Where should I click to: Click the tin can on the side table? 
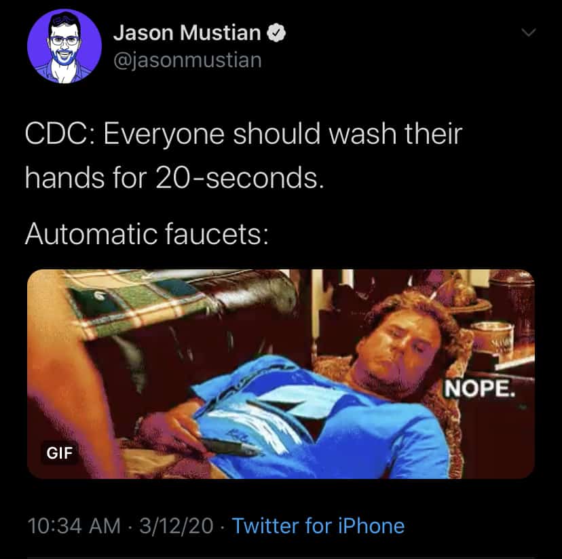point(492,339)
